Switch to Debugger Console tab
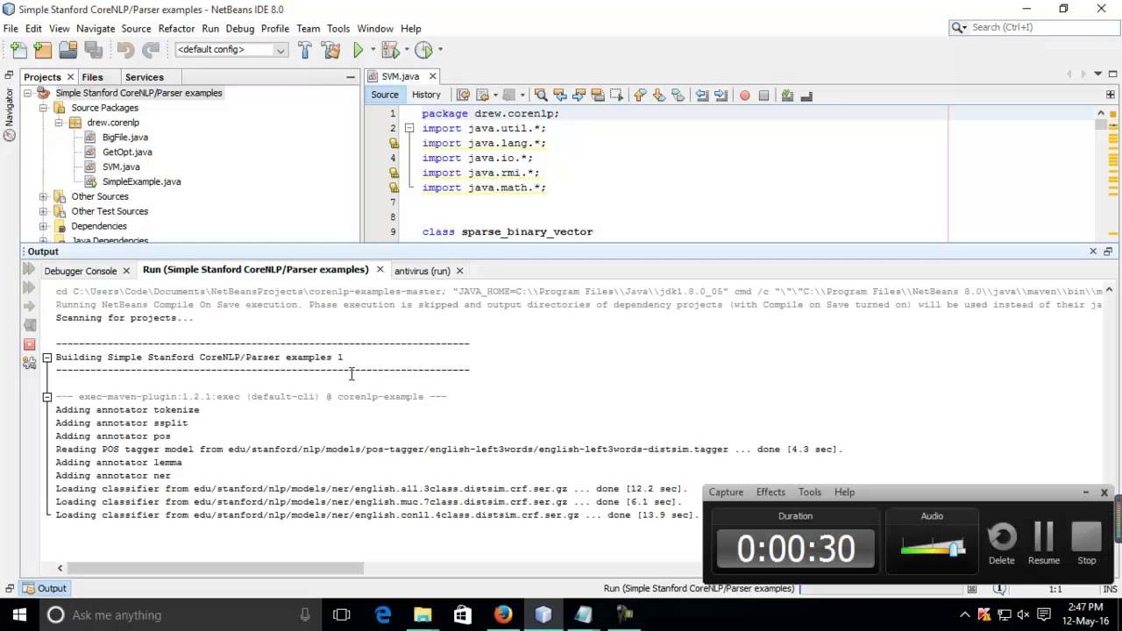Viewport: 1122px width, 631px height. (x=80, y=271)
